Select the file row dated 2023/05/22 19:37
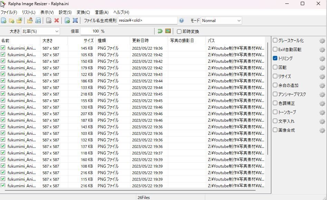Image resolution: width=327 pixels, height=200 pixels. [133, 153]
